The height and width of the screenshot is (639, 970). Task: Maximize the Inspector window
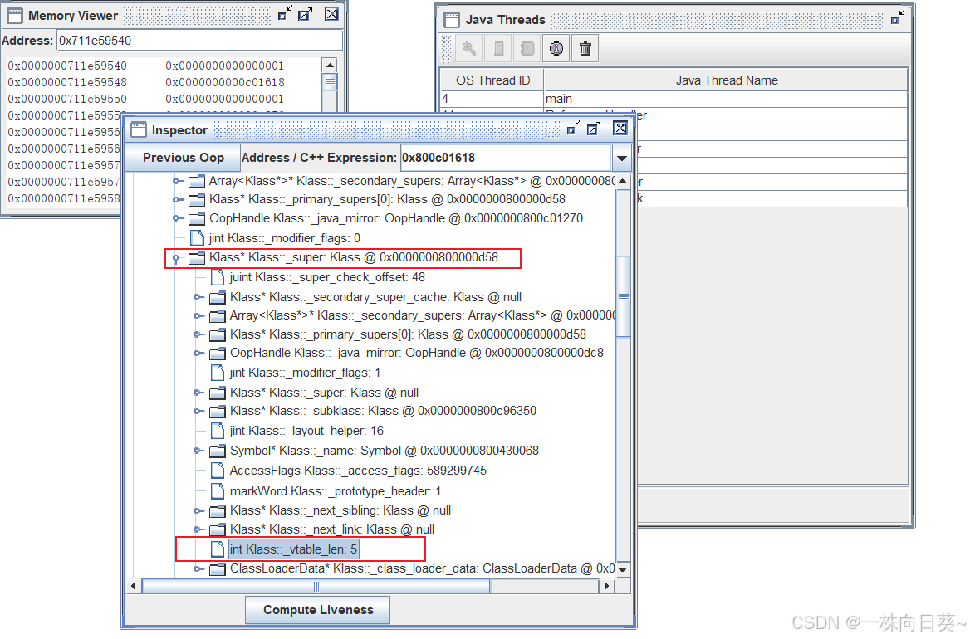click(x=594, y=128)
